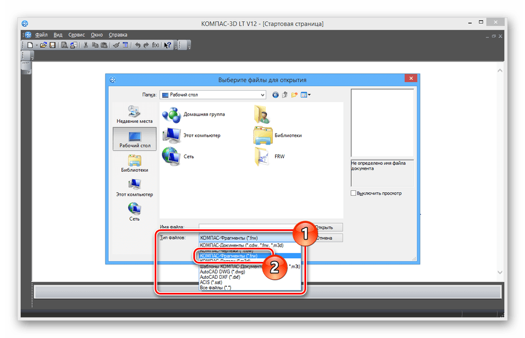Click the Back navigation icon in dialog
The width and height of the screenshot is (525, 338).
pyautogui.click(x=275, y=95)
